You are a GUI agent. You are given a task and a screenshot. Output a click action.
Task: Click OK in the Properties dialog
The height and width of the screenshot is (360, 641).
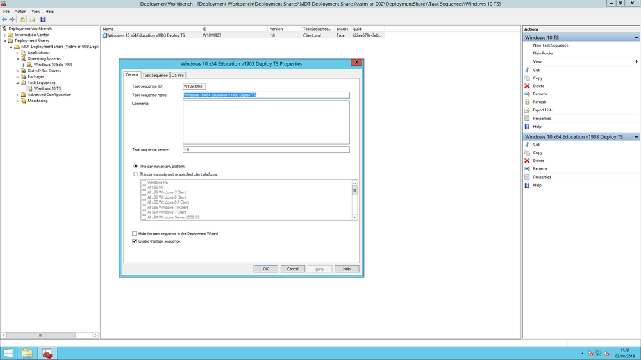click(x=266, y=269)
